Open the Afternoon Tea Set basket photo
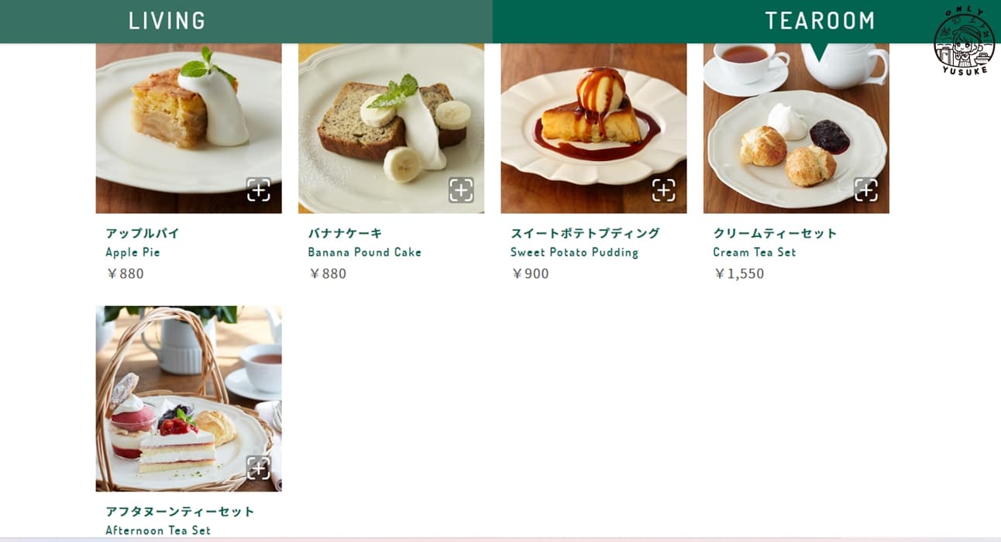The width and height of the screenshot is (1001, 542). (189, 399)
